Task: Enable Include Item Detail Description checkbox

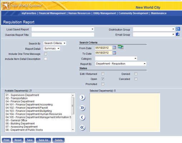Action: click(x=45, y=59)
